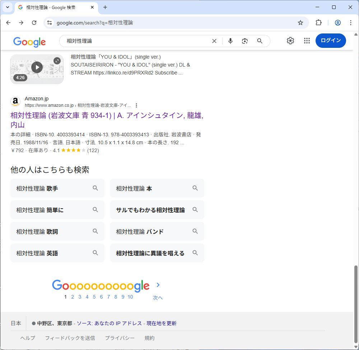359x350 pixels.
Task: Go to results page 8
Action: (x=116, y=297)
